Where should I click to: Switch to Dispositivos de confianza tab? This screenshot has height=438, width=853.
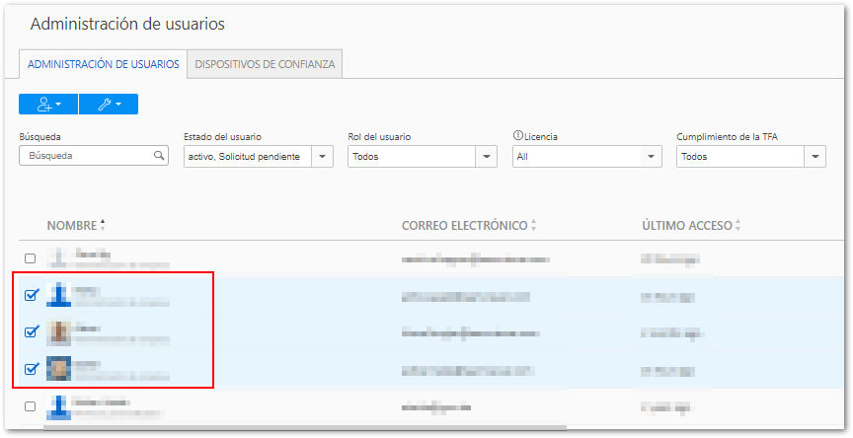pyautogui.click(x=265, y=64)
